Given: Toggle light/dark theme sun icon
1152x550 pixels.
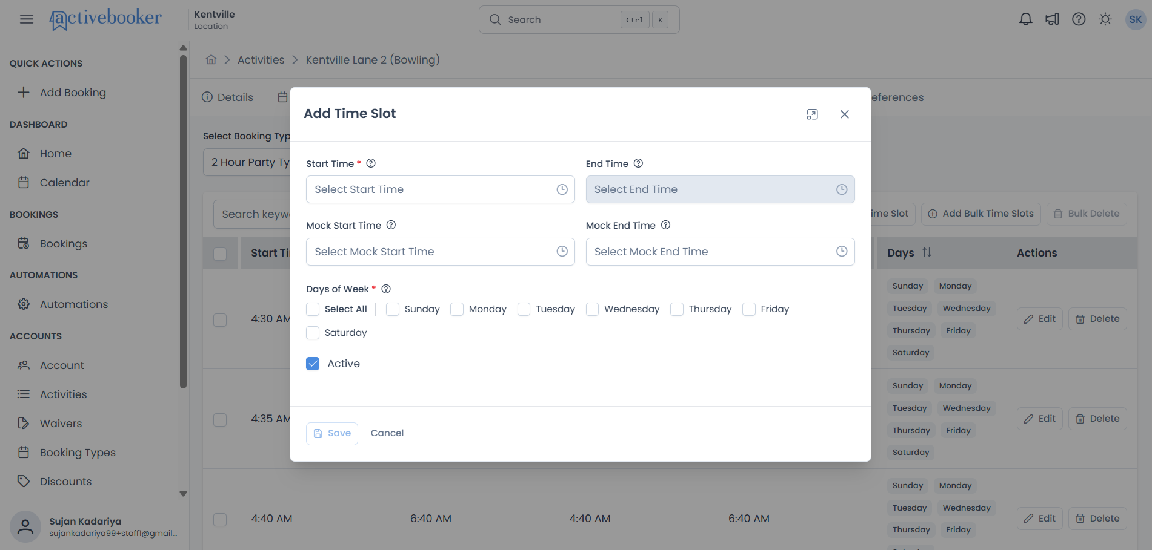Looking at the screenshot, I should (x=1105, y=19).
